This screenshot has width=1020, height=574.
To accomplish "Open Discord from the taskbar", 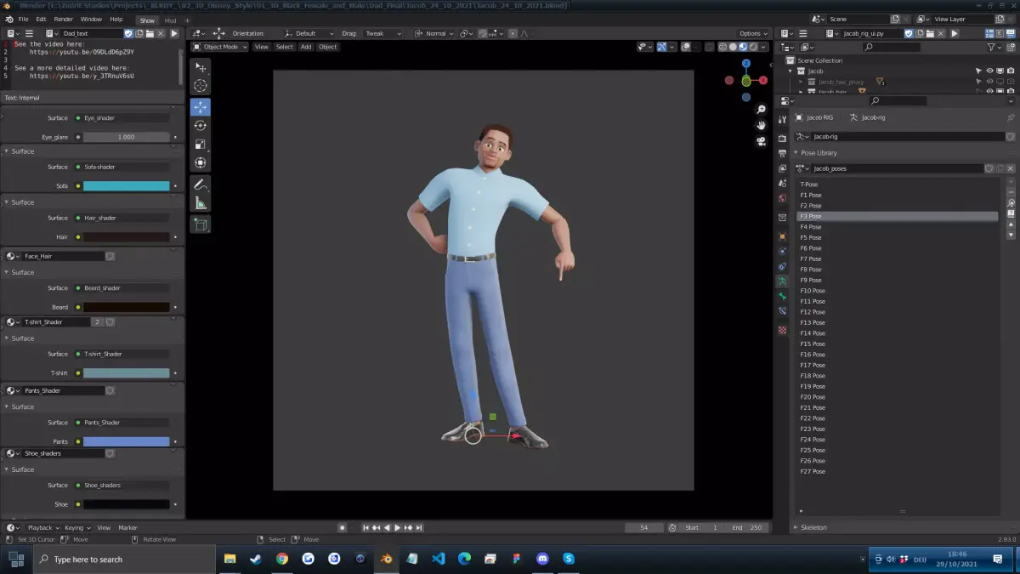I will 542,559.
